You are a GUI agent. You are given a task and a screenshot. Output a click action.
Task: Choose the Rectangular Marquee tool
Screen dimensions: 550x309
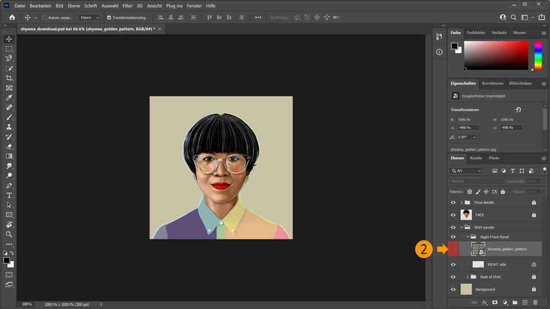[9, 49]
